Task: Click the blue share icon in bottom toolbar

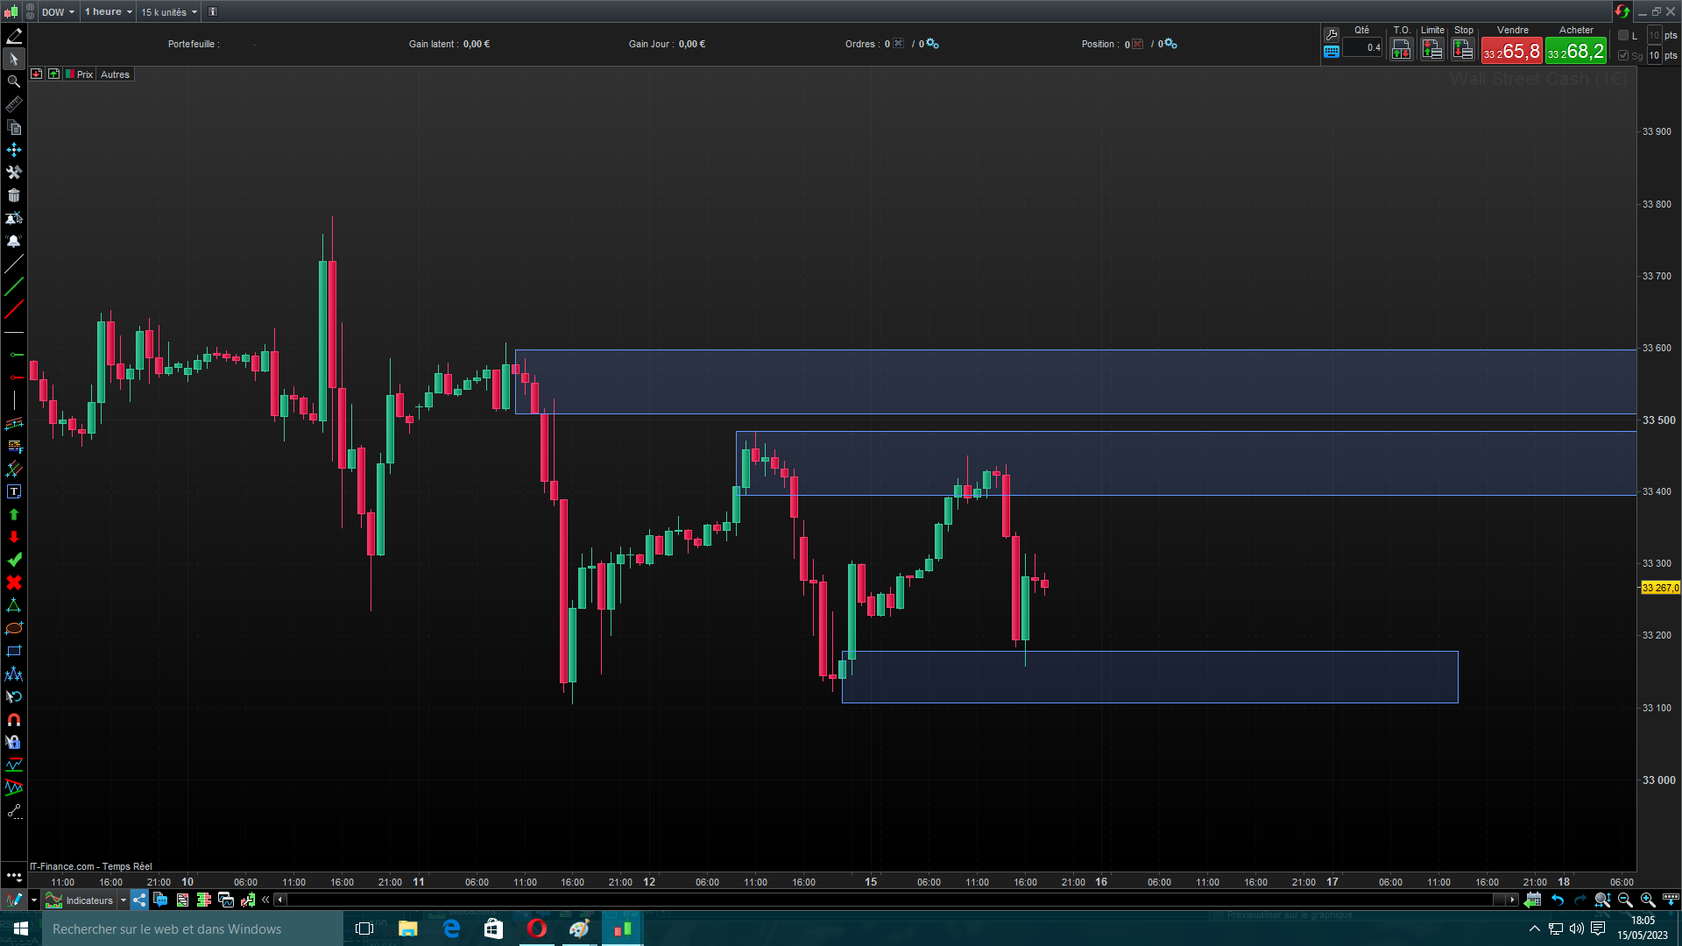Action: coord(139,900)
